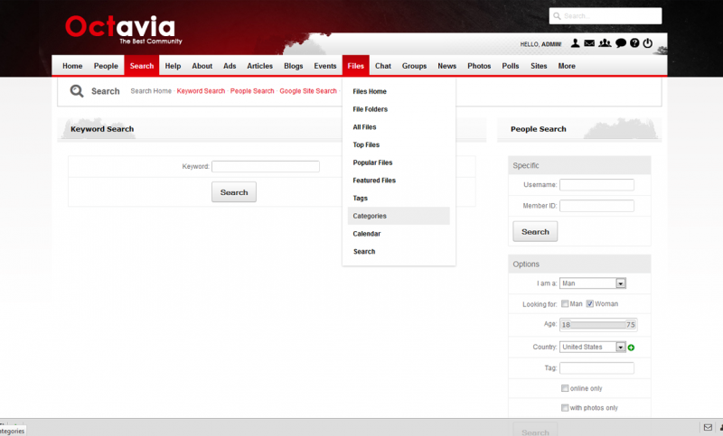Viewport: 723px width, 436px height.
Task: Open Chat in navigation bar
Action: [x=382, y=66]
